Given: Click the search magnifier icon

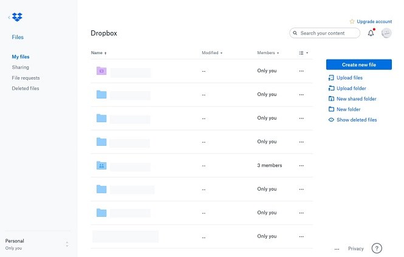Looking at the screenshot, I should tap(295, 33).
